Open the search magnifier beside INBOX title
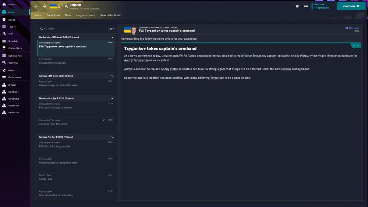 pos(66,6)
